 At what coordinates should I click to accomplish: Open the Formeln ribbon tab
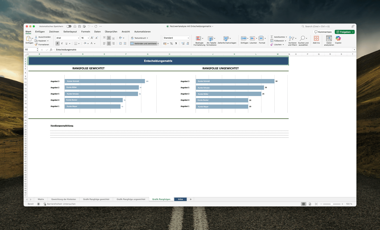click(x=86, y=32)
